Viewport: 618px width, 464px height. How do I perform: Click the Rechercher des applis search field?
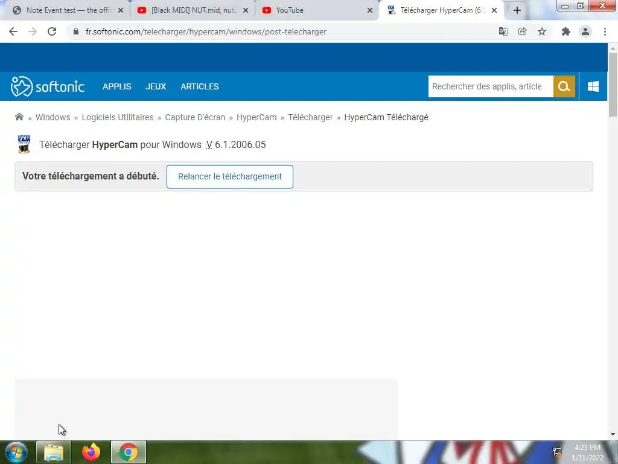pyautogui.click(x=491, y=86)
